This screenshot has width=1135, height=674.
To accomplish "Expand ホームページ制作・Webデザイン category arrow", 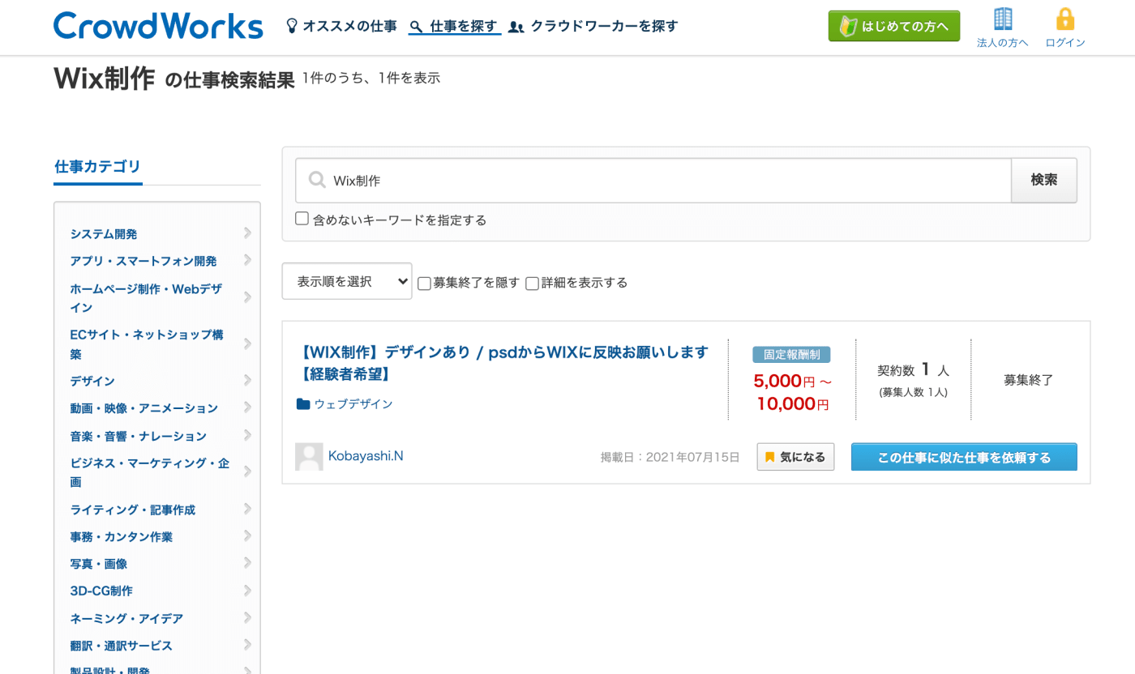I will 247,297.
